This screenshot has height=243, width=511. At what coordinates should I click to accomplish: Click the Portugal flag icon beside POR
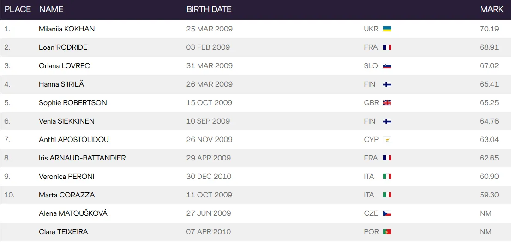(x=387, y=232)
